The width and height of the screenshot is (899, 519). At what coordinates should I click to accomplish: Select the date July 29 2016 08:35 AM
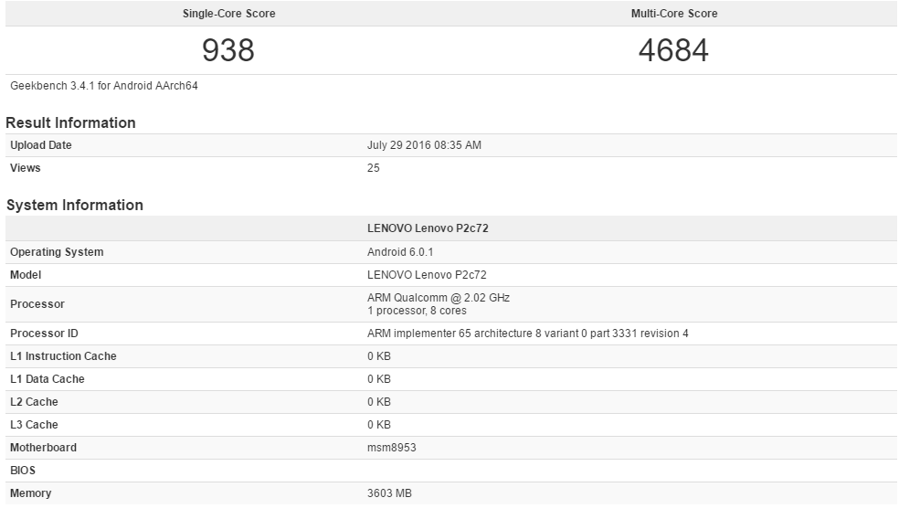424,145
